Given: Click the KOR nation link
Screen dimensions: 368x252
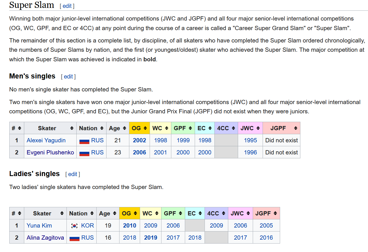Looking at the screenshot, I should click(87, 226).
